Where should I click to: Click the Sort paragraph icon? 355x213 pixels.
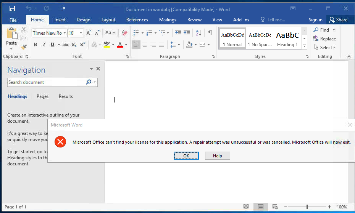(x=198, y=33)
